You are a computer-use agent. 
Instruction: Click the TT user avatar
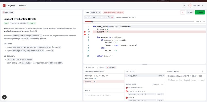point(190,6)
